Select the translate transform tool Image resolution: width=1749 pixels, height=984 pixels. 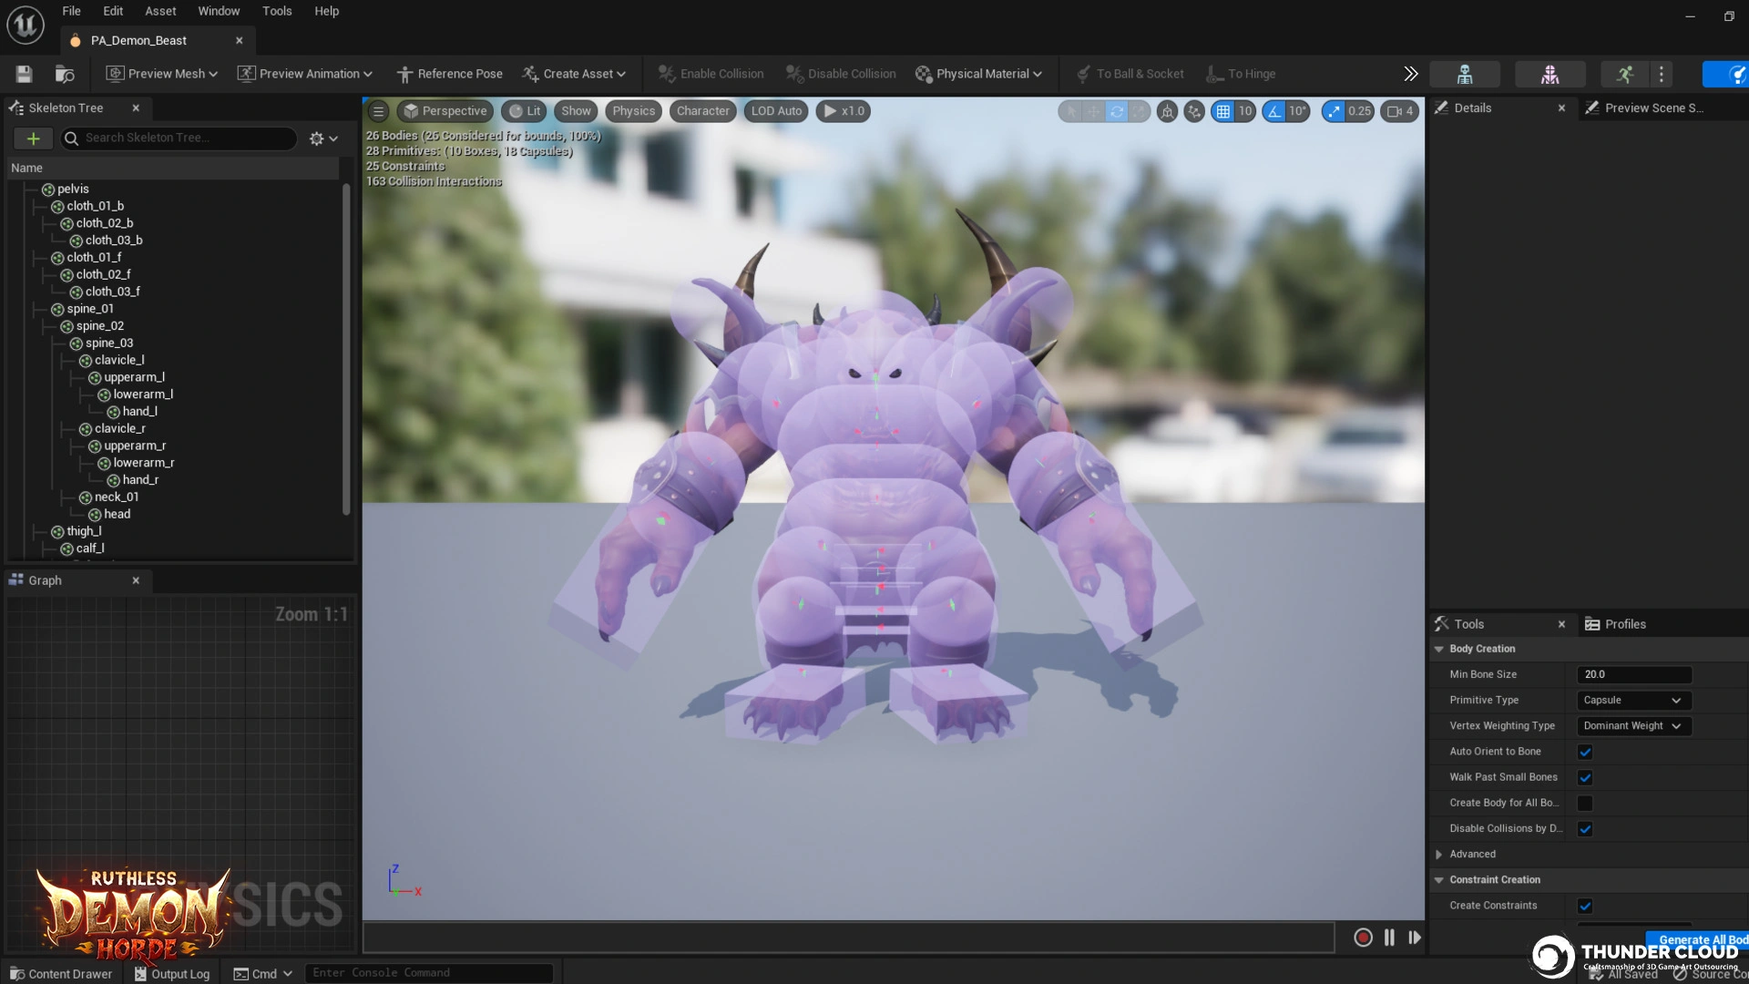[x=1094, y=111]
